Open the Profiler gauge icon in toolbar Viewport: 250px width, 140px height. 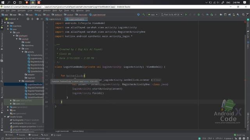coord(207,15)
